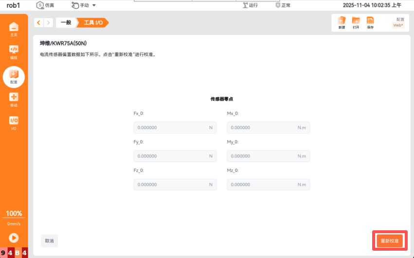Viewport: 414px width, 258px height.
Task: Click the 重新校准 recalibrate button
Action: (x=389, y=241)
